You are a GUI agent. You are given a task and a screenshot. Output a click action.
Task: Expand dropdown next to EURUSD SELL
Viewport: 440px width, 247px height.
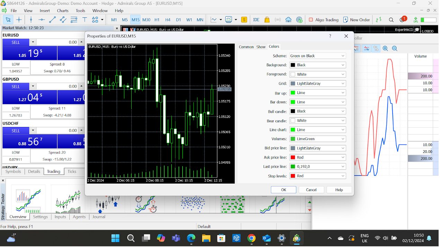click(33, 42)
